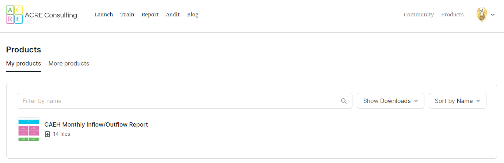Image resolution: width=504 pixels, height=163 pixels.
Task: Open the Audit navigation item
Action: pos(173,15)
